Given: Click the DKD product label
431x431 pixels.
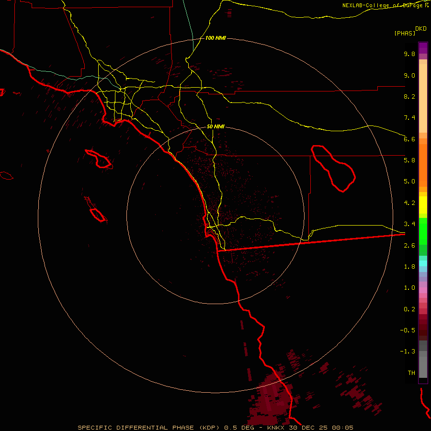Looking at the screenshot, I should point(421,29).
